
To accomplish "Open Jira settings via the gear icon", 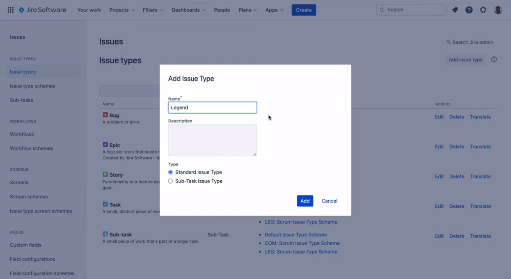I will tap(483, 10).
